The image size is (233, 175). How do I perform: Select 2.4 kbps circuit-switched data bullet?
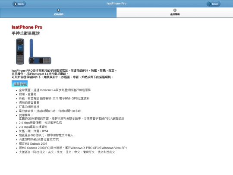click(33, 127)
